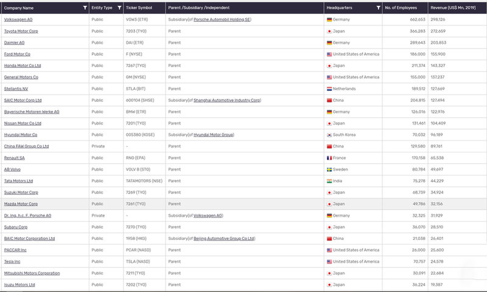Click Revenue (US$ Mn, 2019) column header
This screenshot has height=292, width=487.
point(453,8)
